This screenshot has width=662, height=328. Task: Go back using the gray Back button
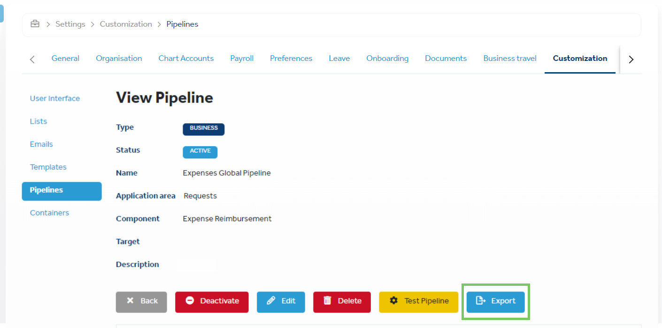[141, 301]
